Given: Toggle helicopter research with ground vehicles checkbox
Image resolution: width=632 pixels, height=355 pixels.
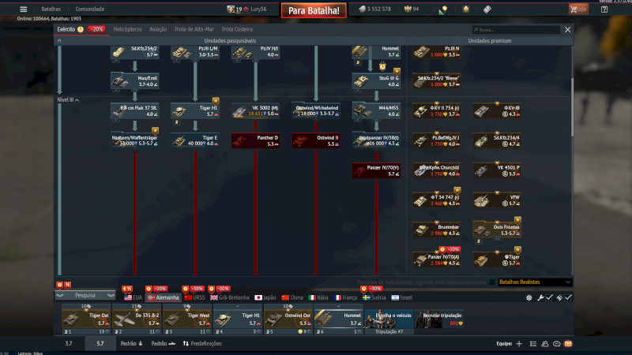Looking at the screenshot, I should coord(492,282).
